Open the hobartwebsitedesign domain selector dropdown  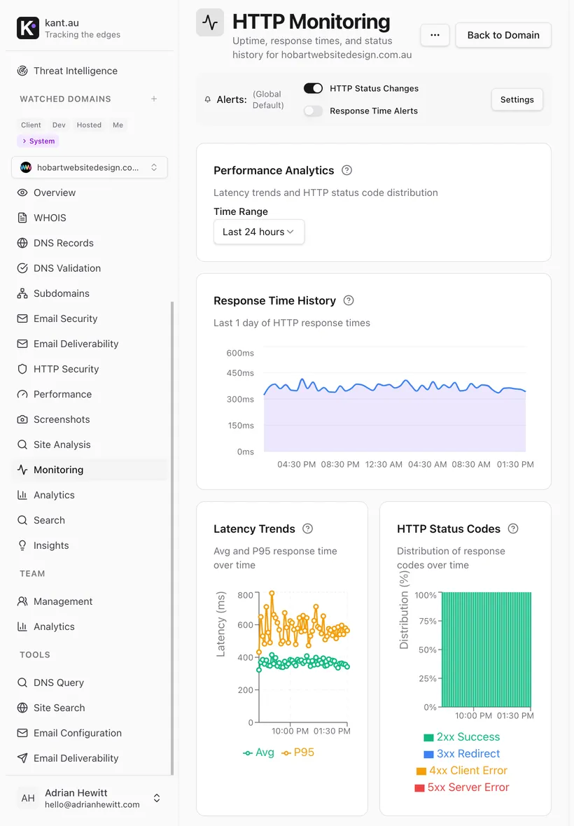(90, 167)
